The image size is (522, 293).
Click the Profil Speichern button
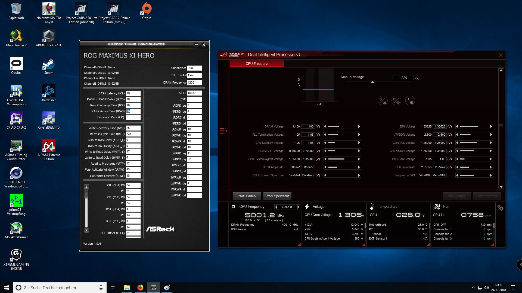(277, 196)
